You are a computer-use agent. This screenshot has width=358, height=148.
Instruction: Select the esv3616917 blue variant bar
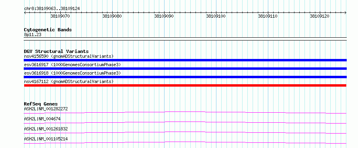pyautogui.click(x=185, y=69)
